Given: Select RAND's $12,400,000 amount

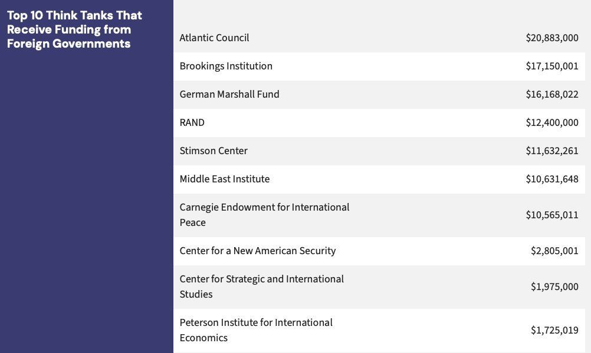Looking at the screenshot, I should (552, 122).
